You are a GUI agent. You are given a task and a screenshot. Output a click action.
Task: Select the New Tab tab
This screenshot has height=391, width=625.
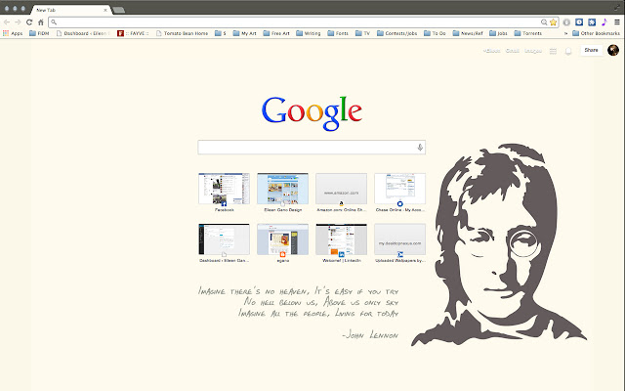click(x=69, y=10)
